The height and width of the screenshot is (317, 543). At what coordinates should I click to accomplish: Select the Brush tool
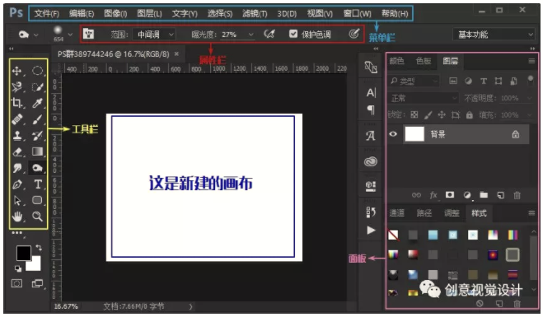37,119
